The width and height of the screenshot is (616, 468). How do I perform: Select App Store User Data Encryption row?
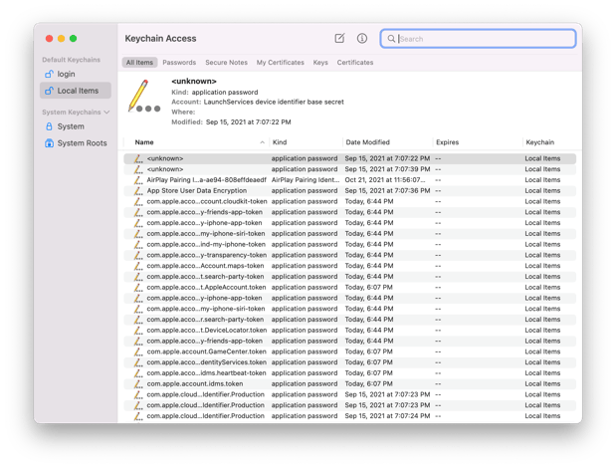(349, 191)
